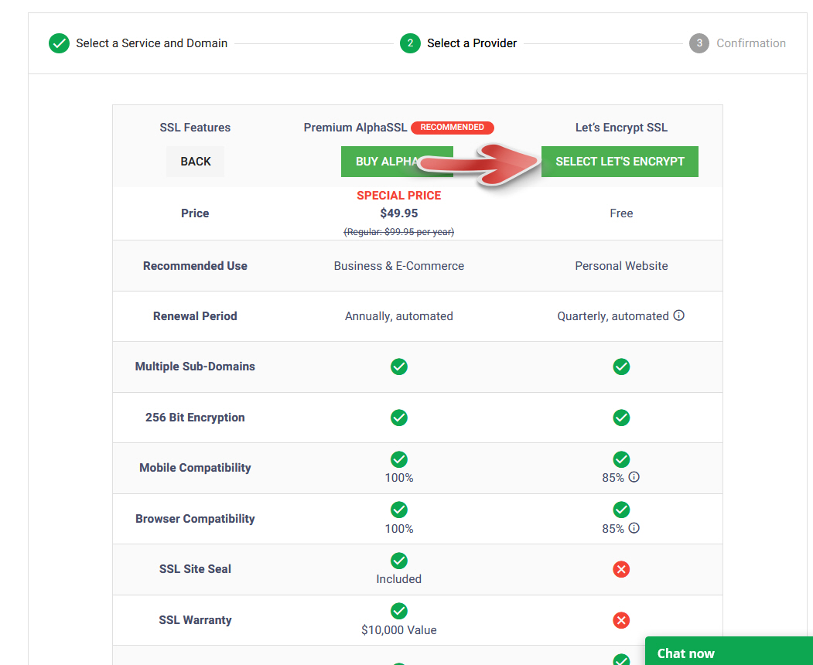813x665 pixels.
Task: Click the SSL Site Seal row label
Action: [x=195, y=569]
